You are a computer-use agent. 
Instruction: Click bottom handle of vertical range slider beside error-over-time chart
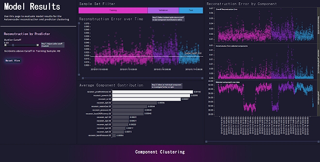(x=79, y=75)
